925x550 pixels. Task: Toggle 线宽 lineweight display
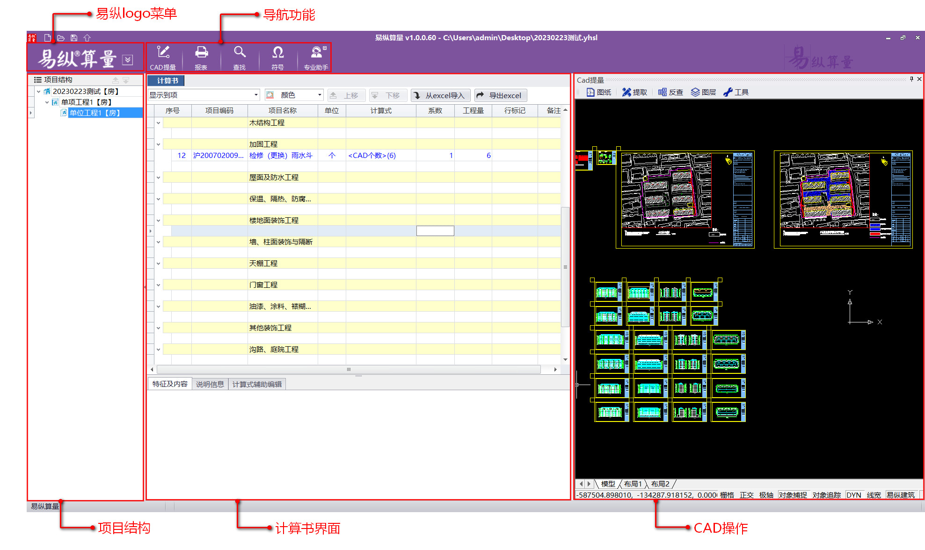[874, 495]
